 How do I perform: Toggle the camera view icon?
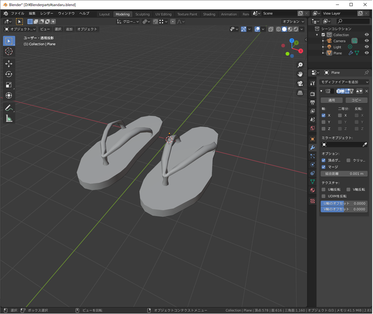300,83
